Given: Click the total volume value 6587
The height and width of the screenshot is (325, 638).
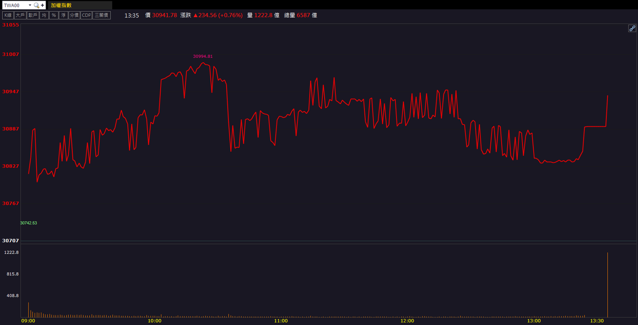Looking at the screenshot, I should point(303,15).
